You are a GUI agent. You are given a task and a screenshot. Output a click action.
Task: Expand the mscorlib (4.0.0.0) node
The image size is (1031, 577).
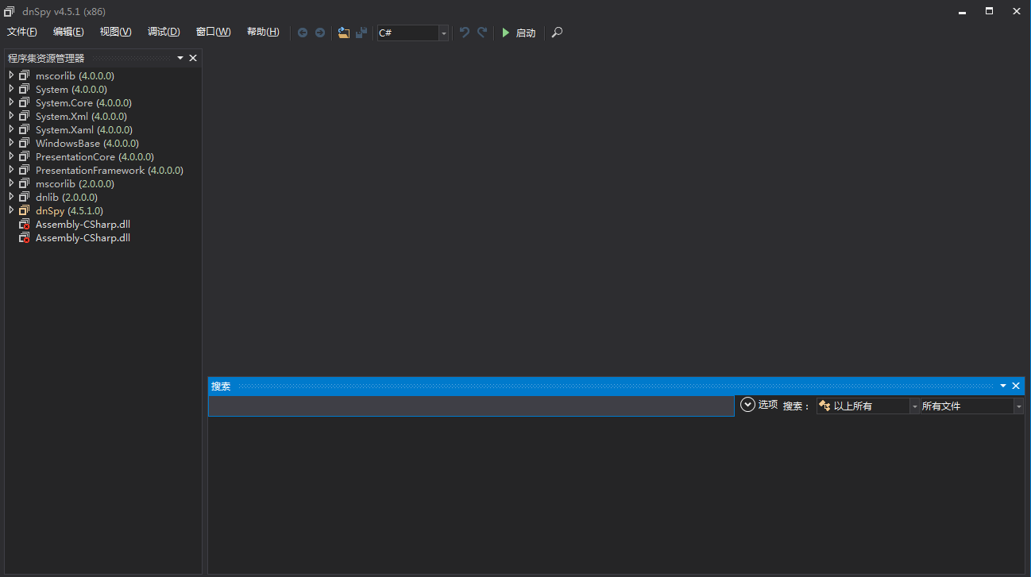tap(11, 75)
